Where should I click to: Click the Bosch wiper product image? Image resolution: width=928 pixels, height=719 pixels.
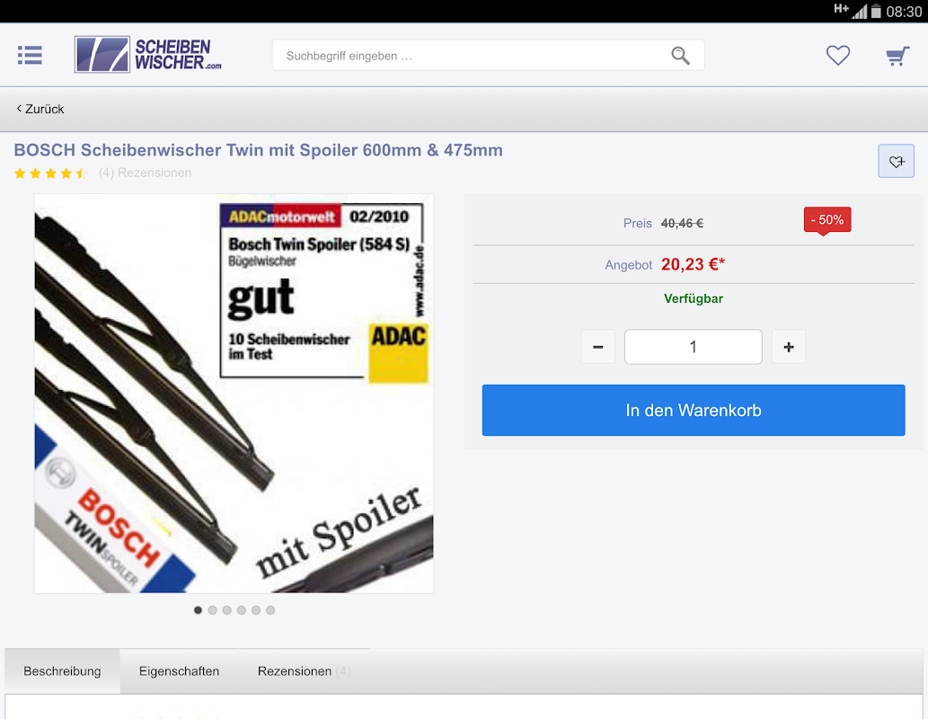coord(234,394)
